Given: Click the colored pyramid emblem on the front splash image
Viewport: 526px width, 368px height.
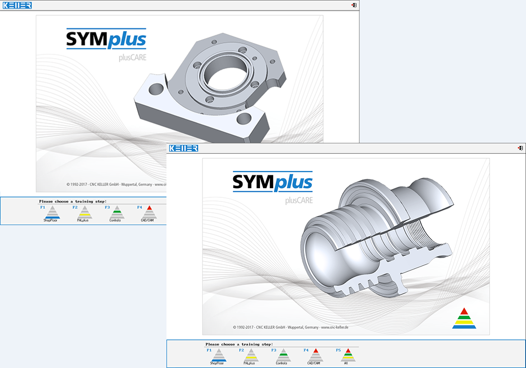Looking at the screenshot, I should click(464, 318).
